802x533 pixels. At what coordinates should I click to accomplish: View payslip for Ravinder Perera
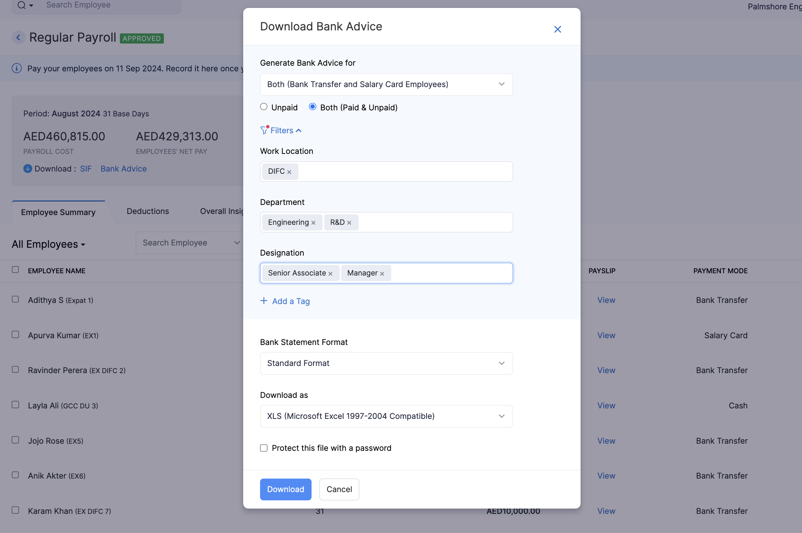pyautogui.click(x=606, y=370)
